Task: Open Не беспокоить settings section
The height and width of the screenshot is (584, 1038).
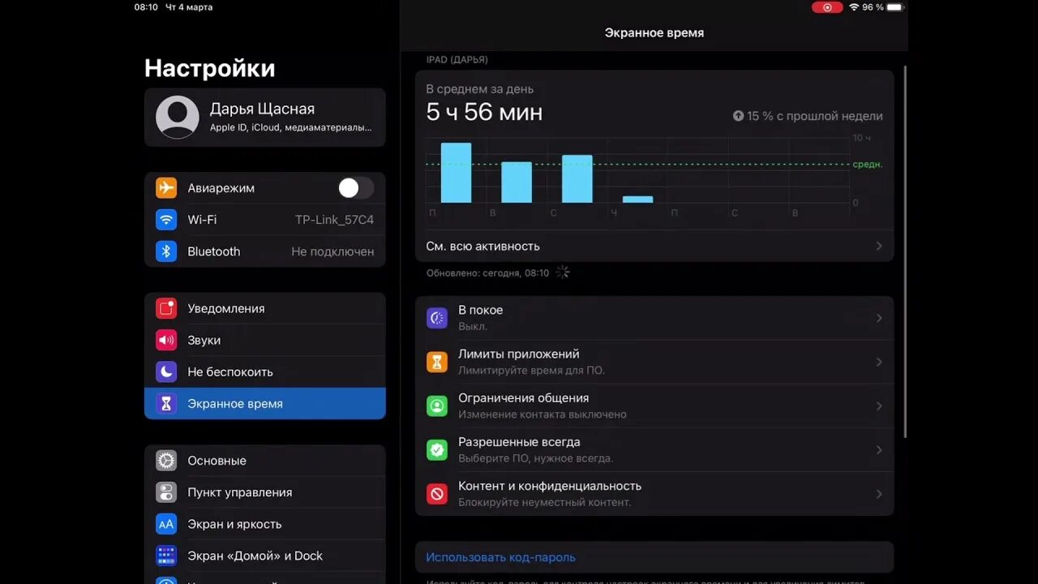Action: point(265,371)
